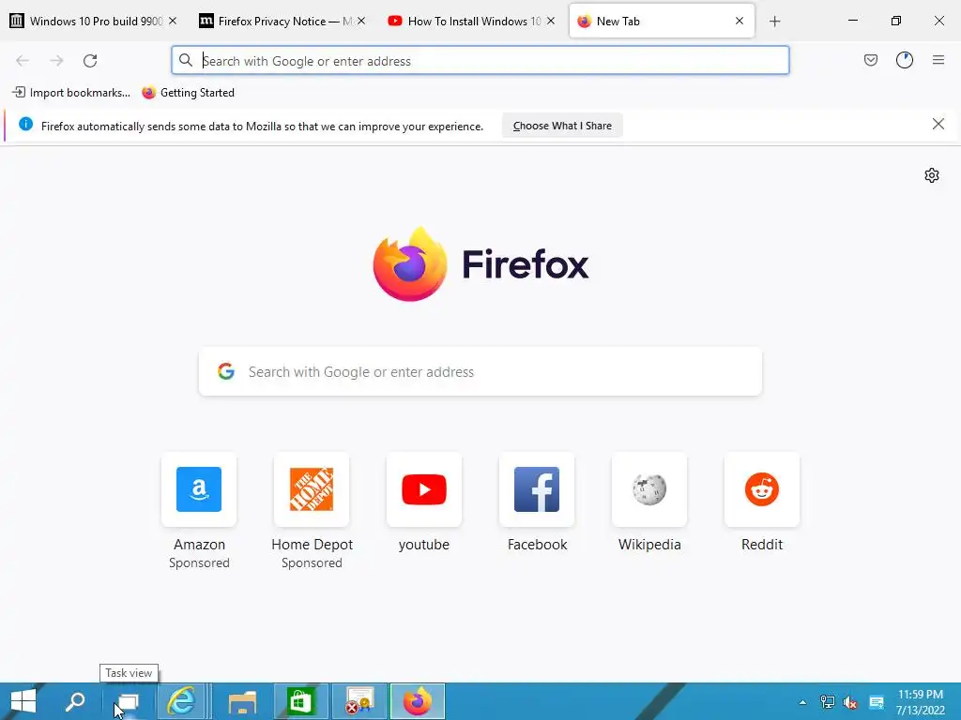Show hidden system tray icons
The height and width of the screenshot is (720, 961).
(802, 702)
